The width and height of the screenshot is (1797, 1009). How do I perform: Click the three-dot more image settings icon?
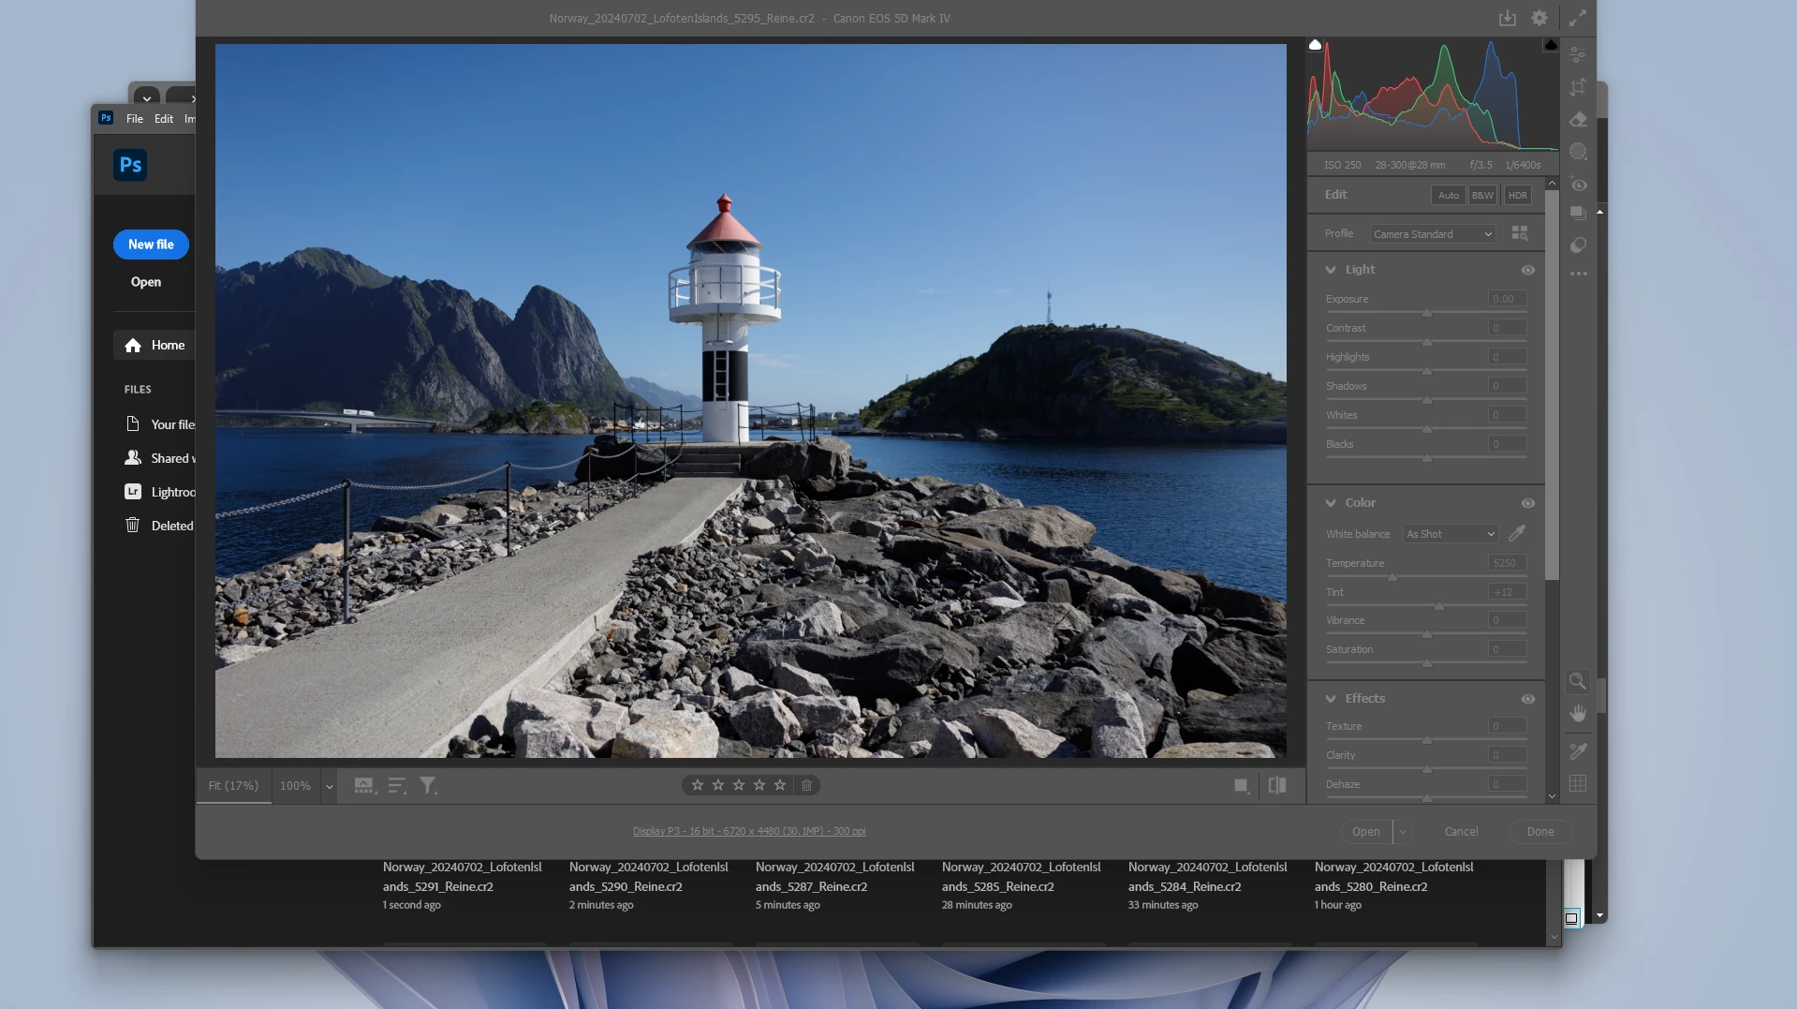click(x=1578, y=274)
